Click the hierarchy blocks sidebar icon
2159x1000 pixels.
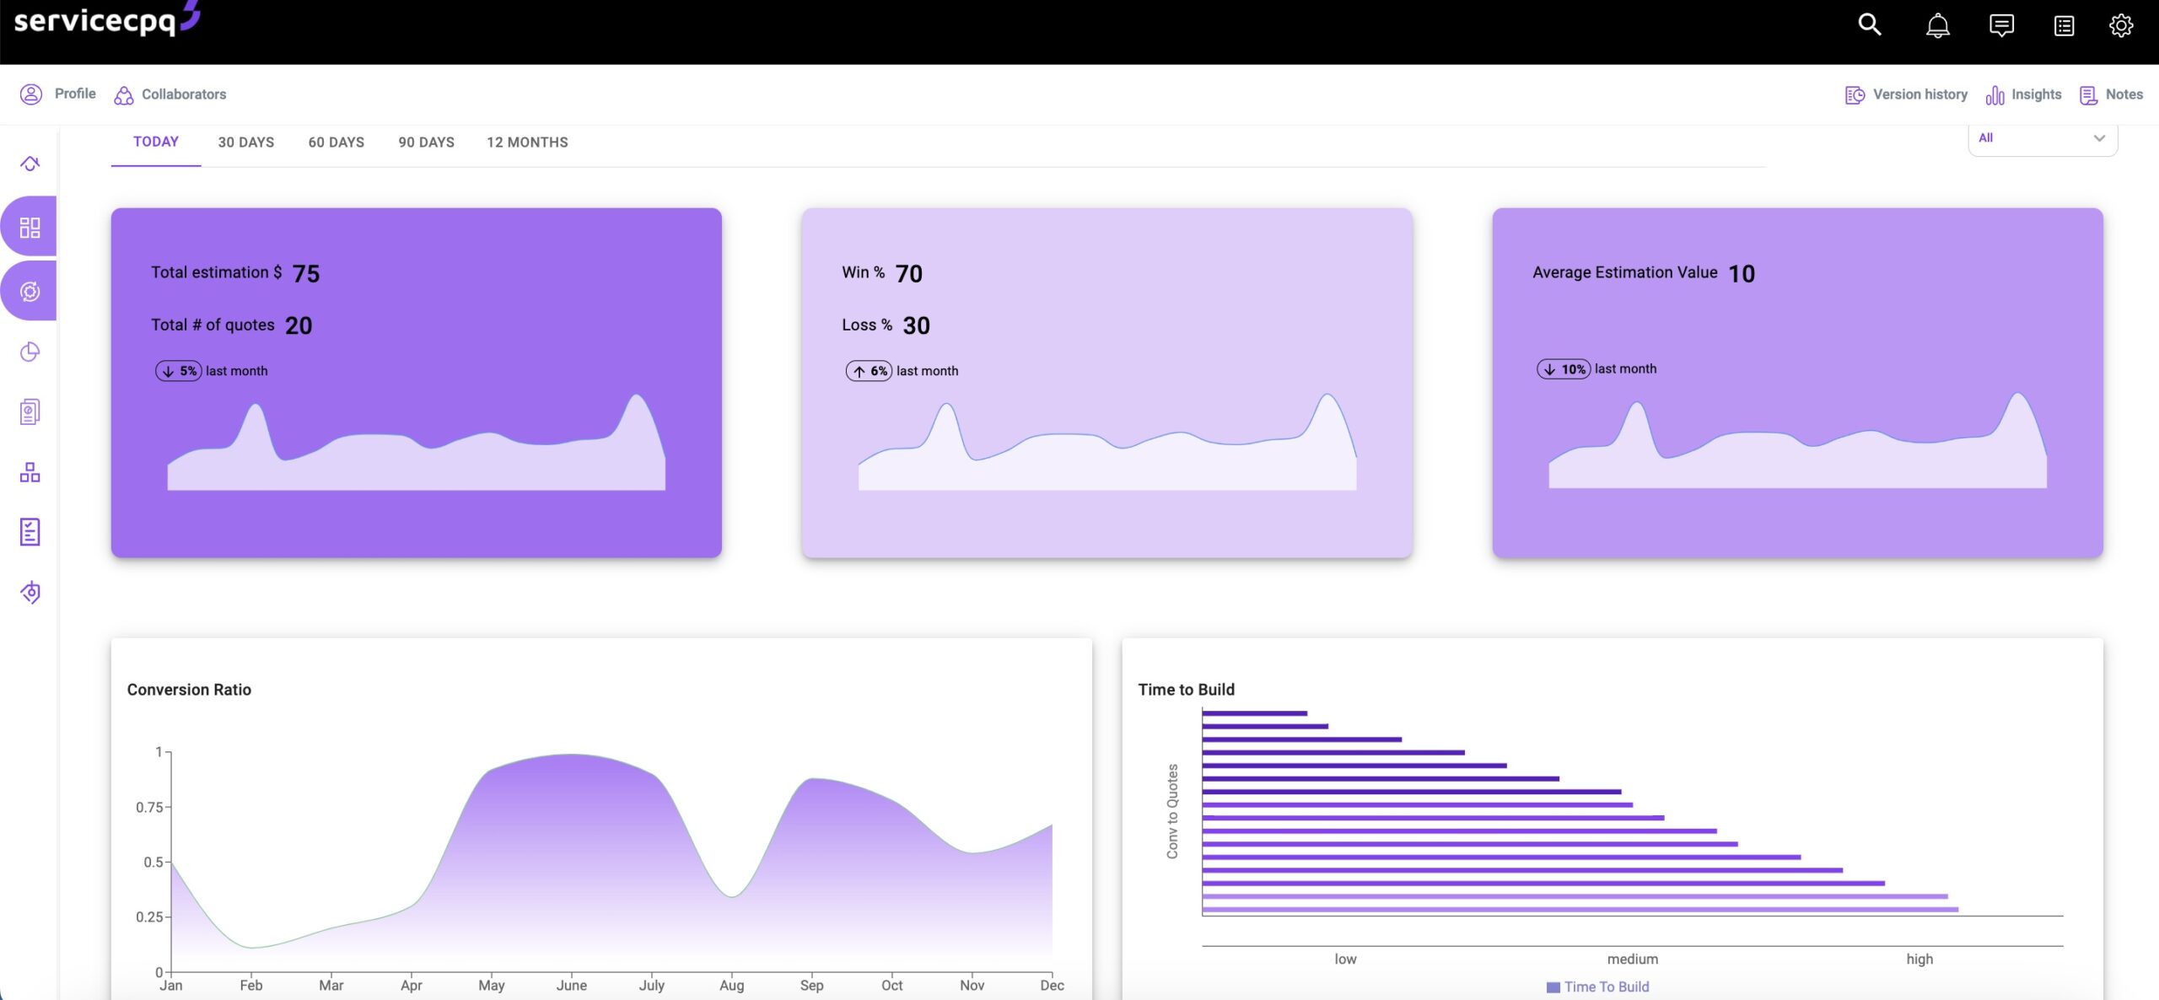point(30,472)
